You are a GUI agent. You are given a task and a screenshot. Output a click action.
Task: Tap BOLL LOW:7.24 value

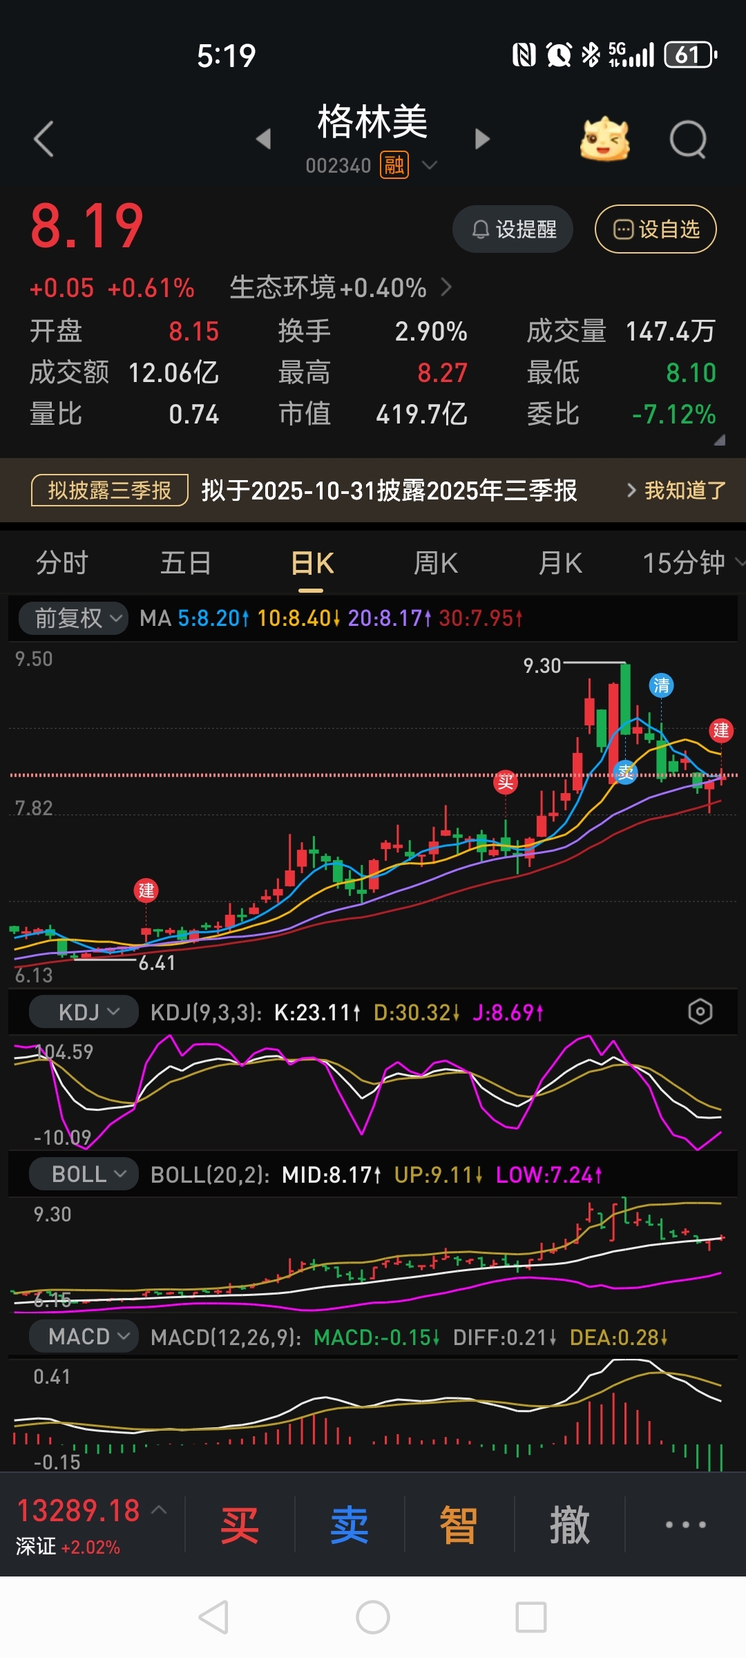pyautogui.click(x=549, y=1175)
